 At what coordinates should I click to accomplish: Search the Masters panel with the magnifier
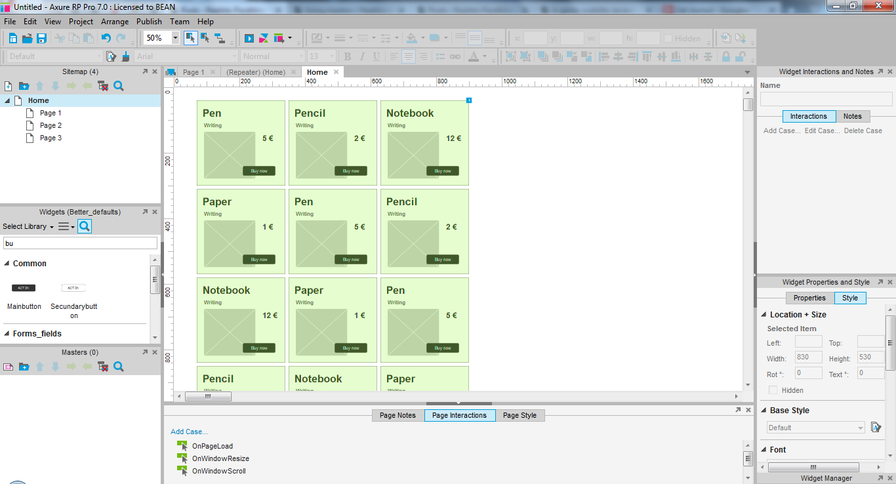(x=119, y=367)
